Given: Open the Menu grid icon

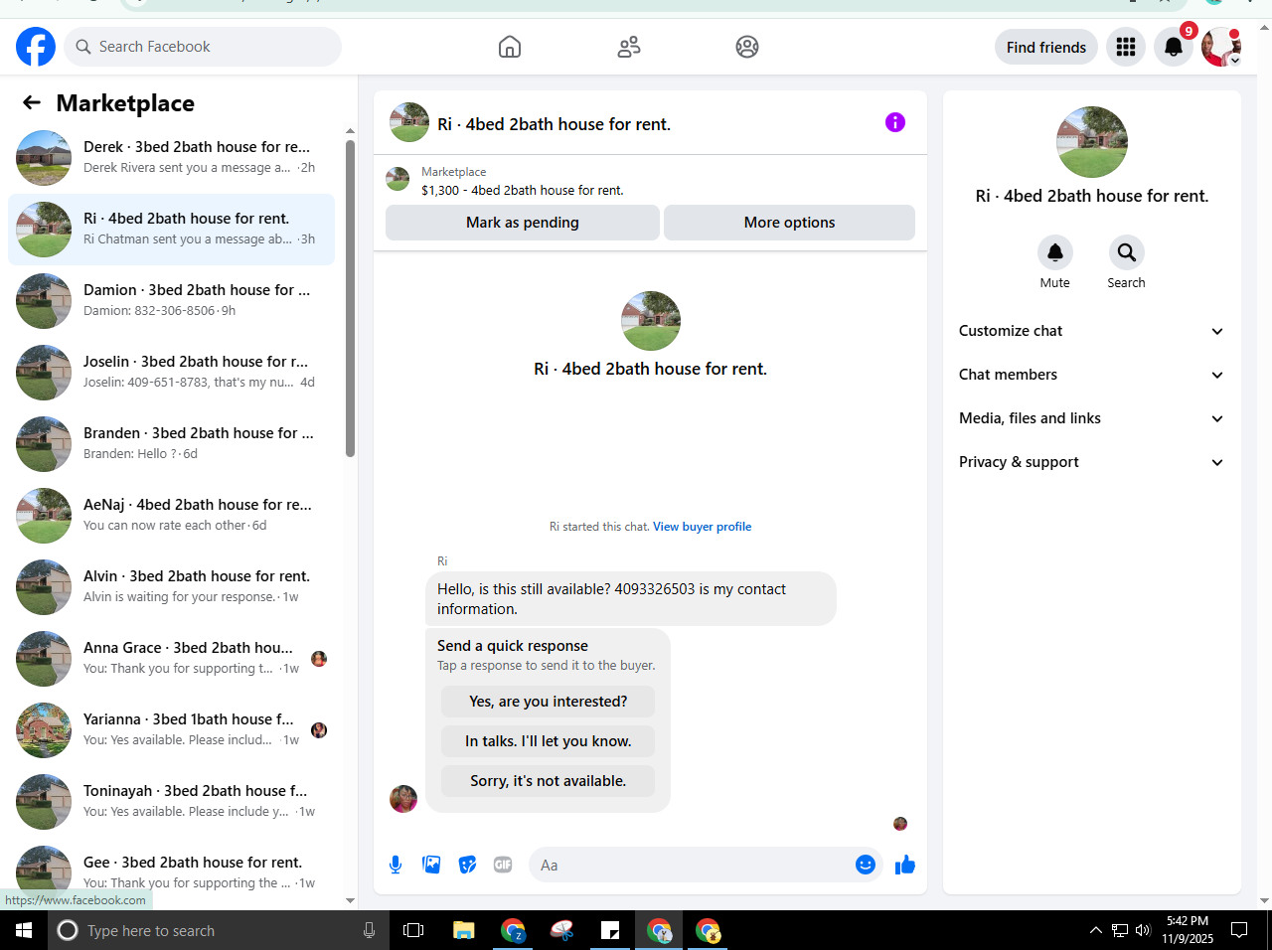Looking at the screenshot, I should click(x=1126, y=47).
